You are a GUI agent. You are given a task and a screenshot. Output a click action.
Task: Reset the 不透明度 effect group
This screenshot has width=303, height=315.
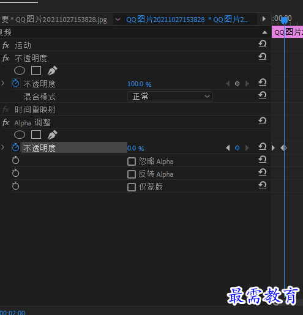(x=263, y=56)
